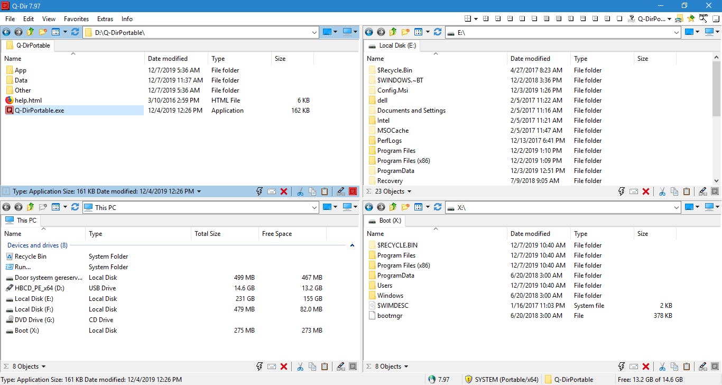The height and width of the screenshot is (385, 722).
Task: Collapse the Devices and drives (8) group
Action: 352,245
